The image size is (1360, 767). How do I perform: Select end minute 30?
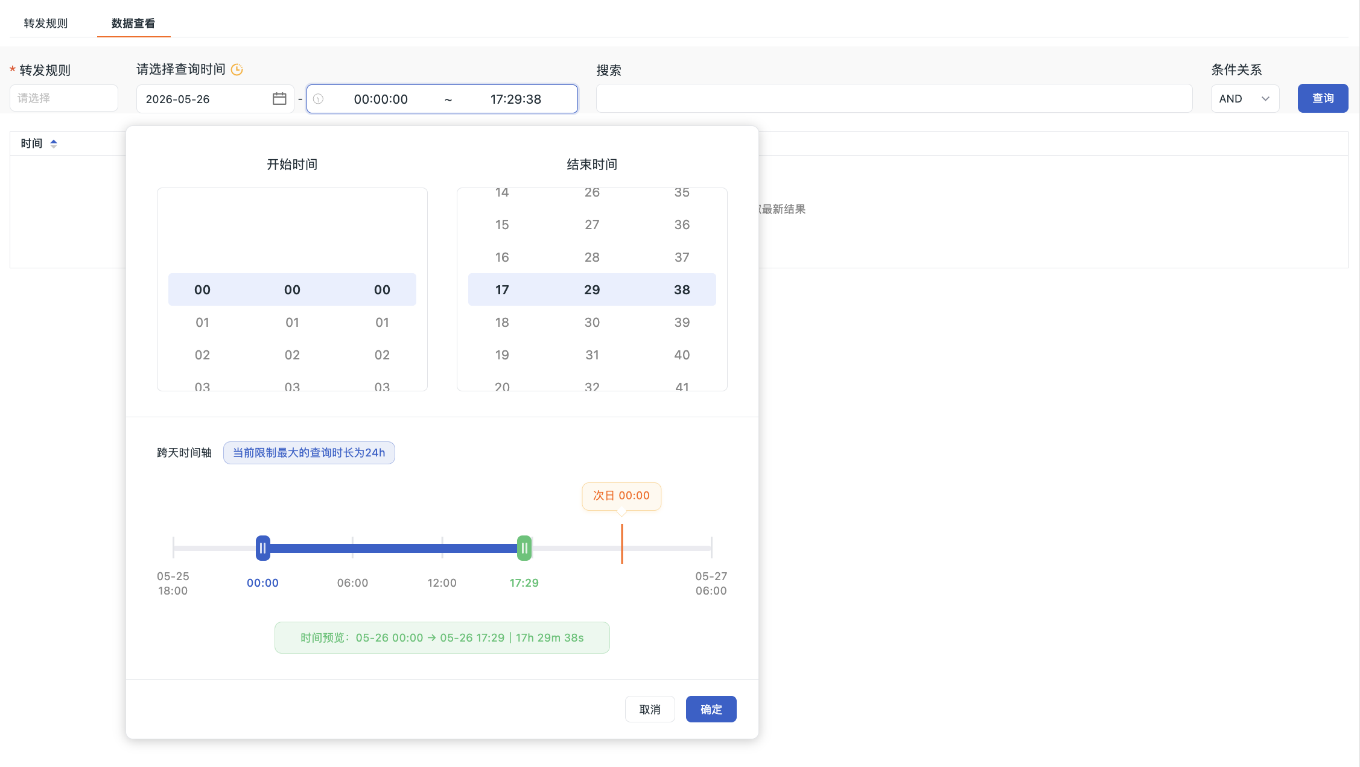pos(592,323)
